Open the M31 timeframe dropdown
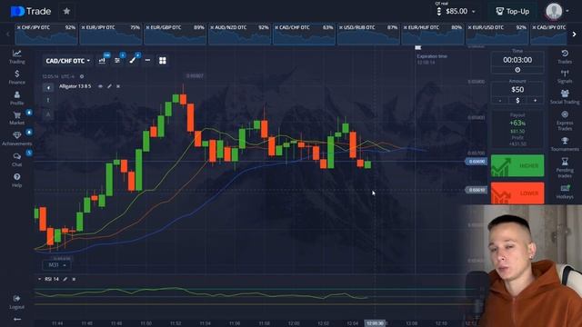Viewport: 582px width, 327px height. [x=56, y=265]
